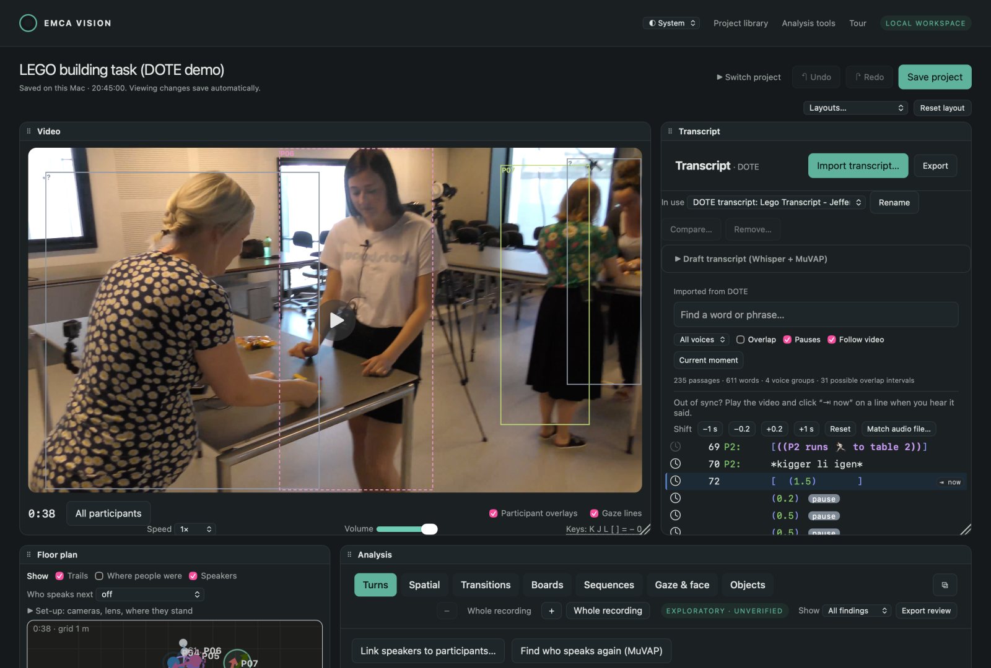Open the Layouts dropdown

tap(855, 108)
